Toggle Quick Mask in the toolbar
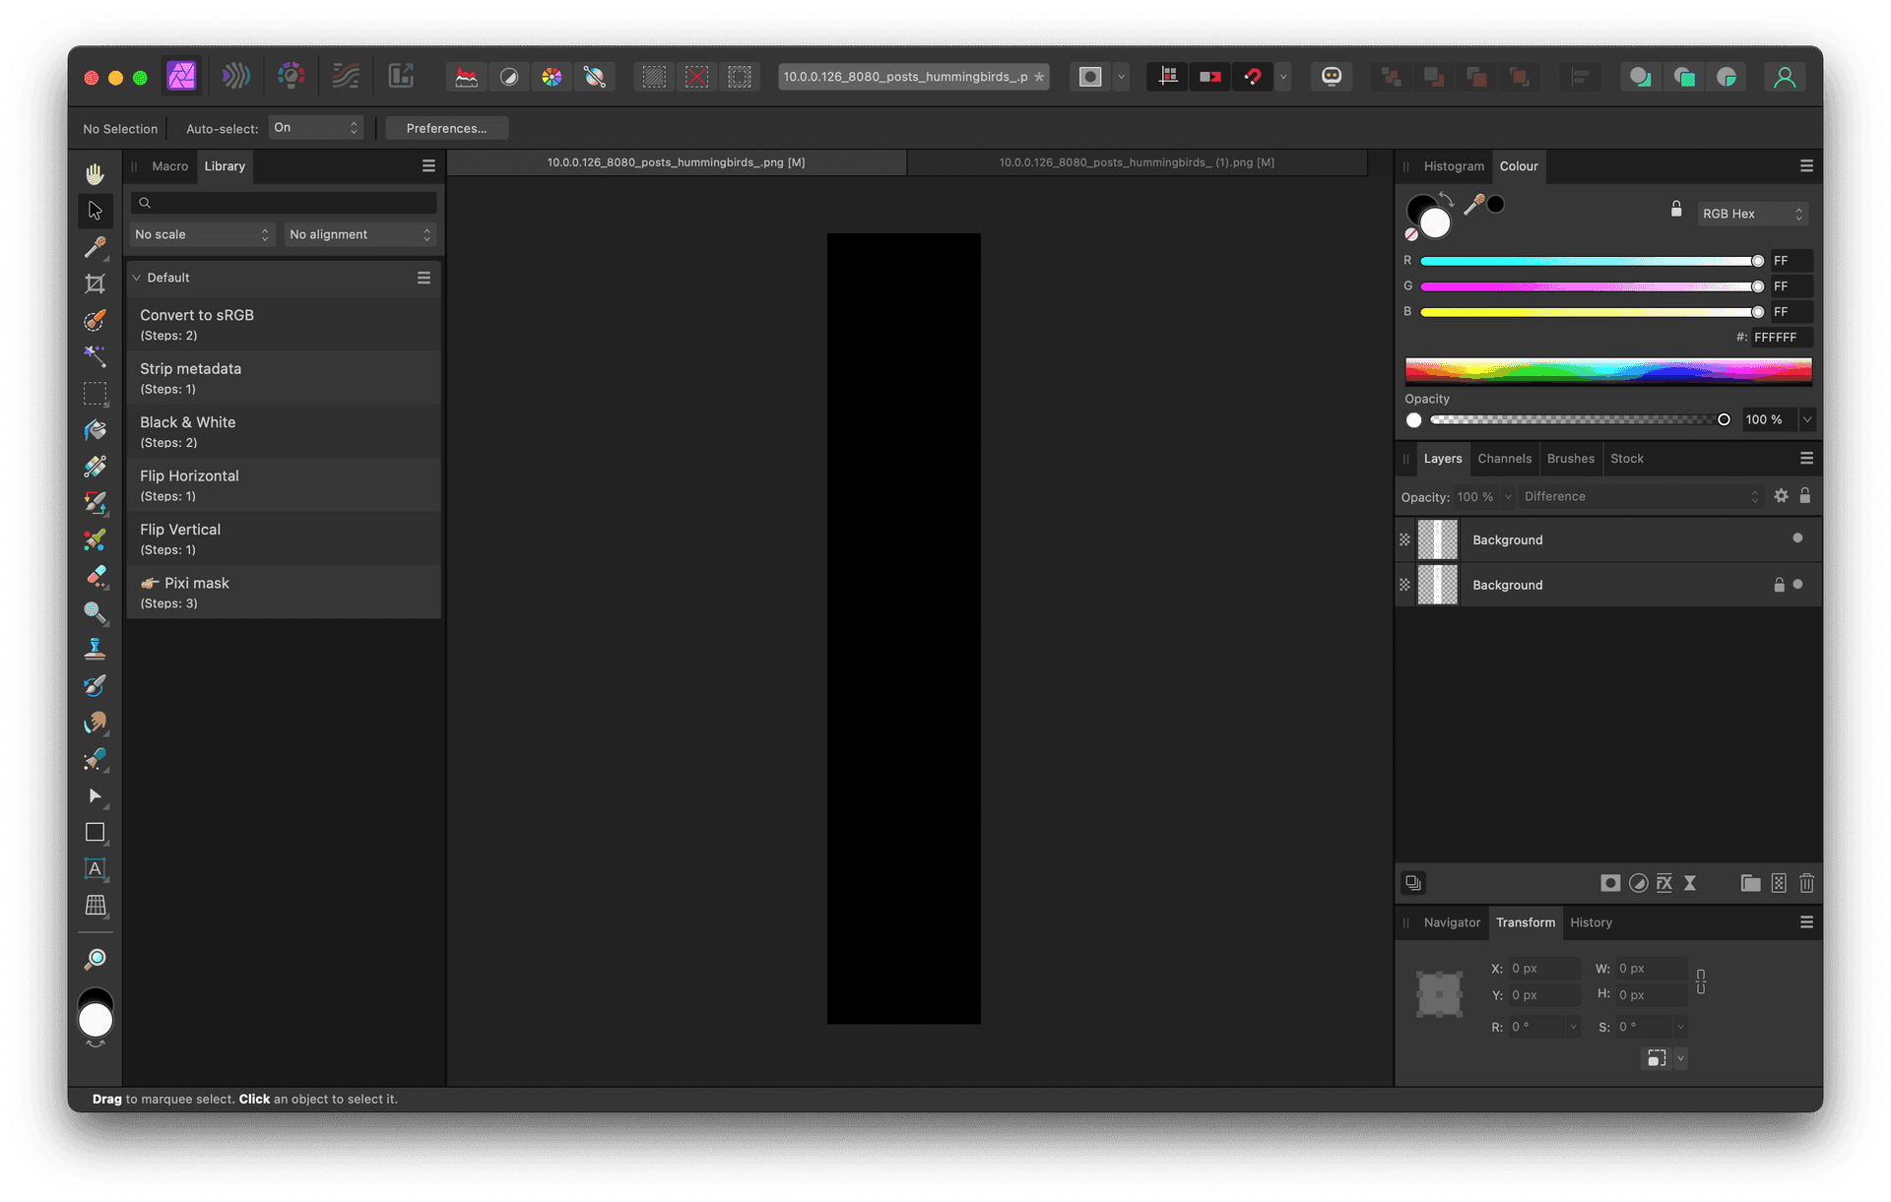The width and height of the screenshot is (1891, 1202). pos(1090,77)
